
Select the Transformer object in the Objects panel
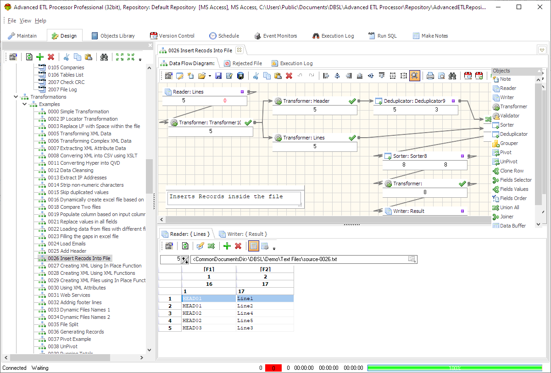pos(511,106)
